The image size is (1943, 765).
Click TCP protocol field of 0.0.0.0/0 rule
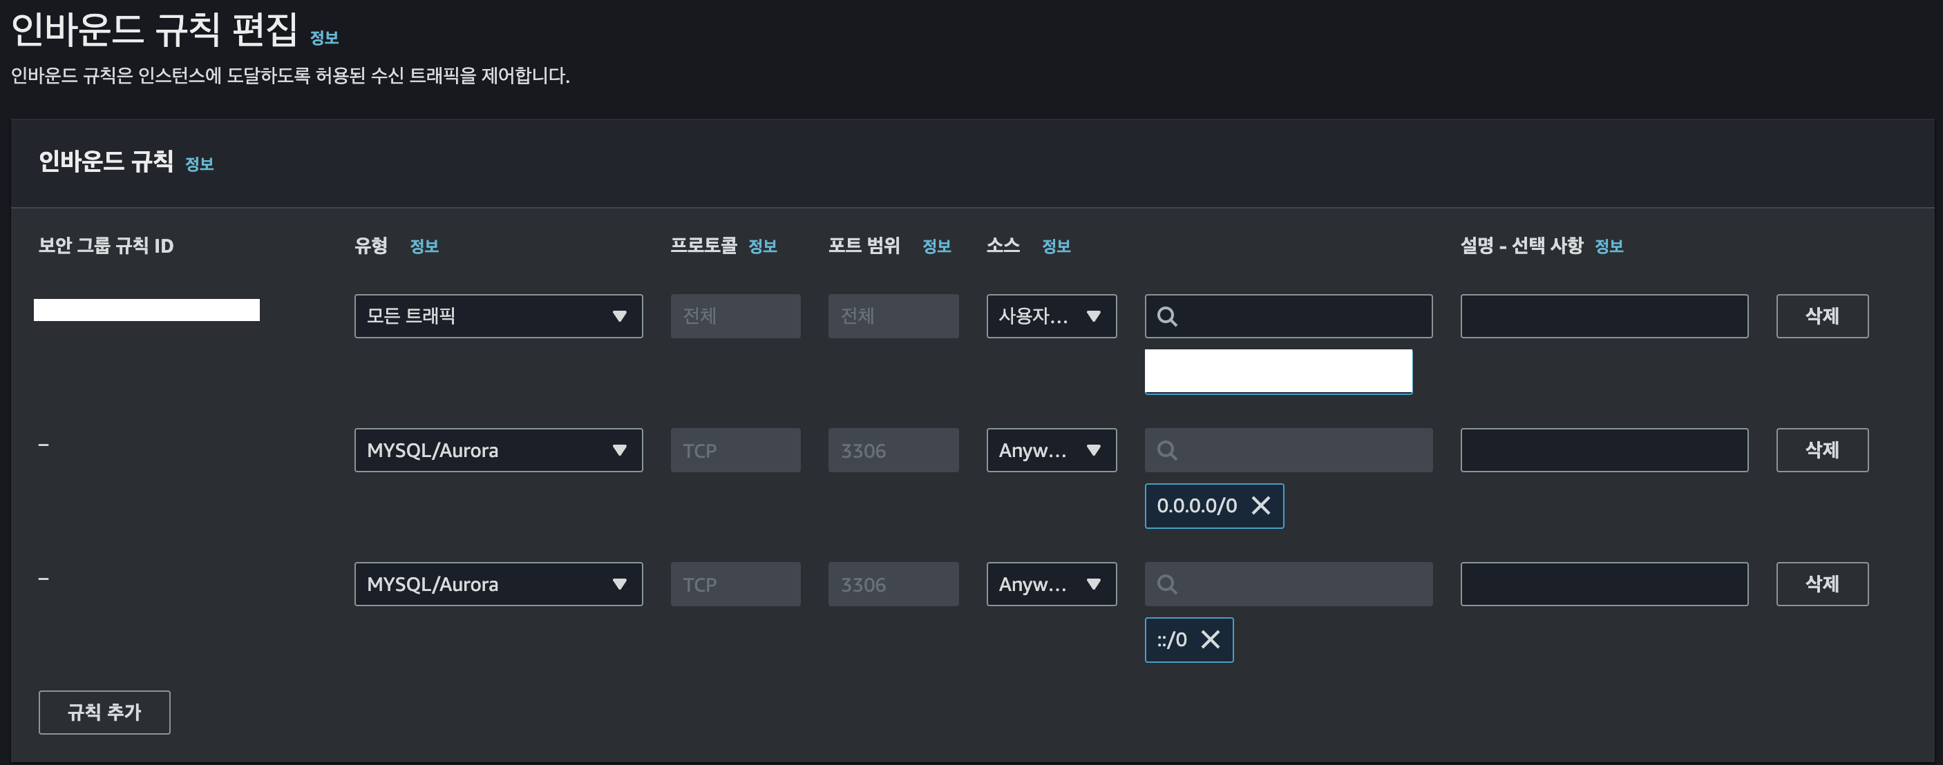coord(735,451)
